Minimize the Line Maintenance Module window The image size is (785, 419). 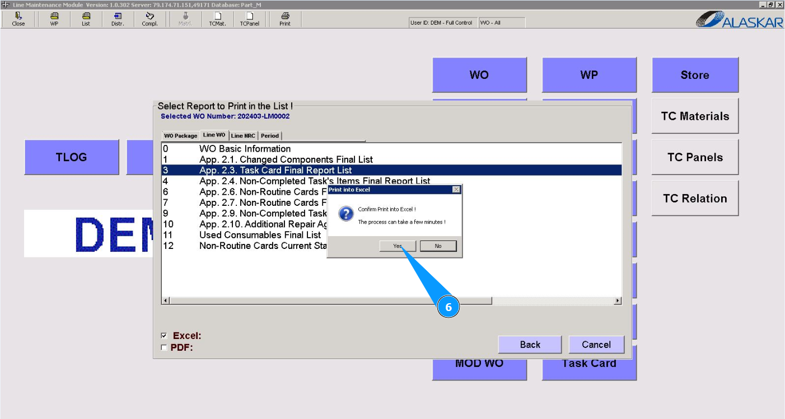763,4
